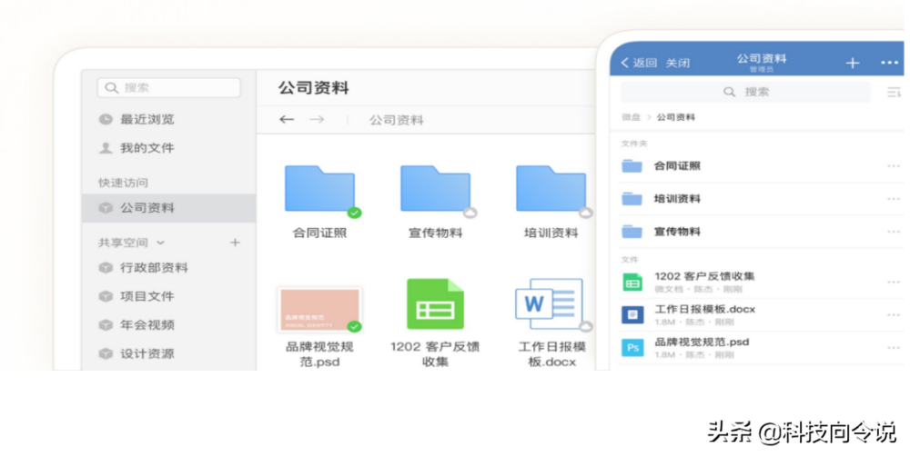
Task: Open the 工作日报模板.docx Word file icon
Action: click(549, 304)
